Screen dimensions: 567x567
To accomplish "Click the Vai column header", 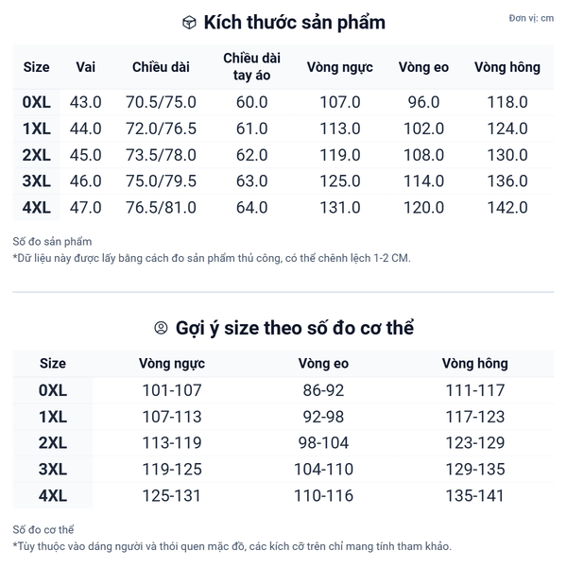I will pos(85,67).
